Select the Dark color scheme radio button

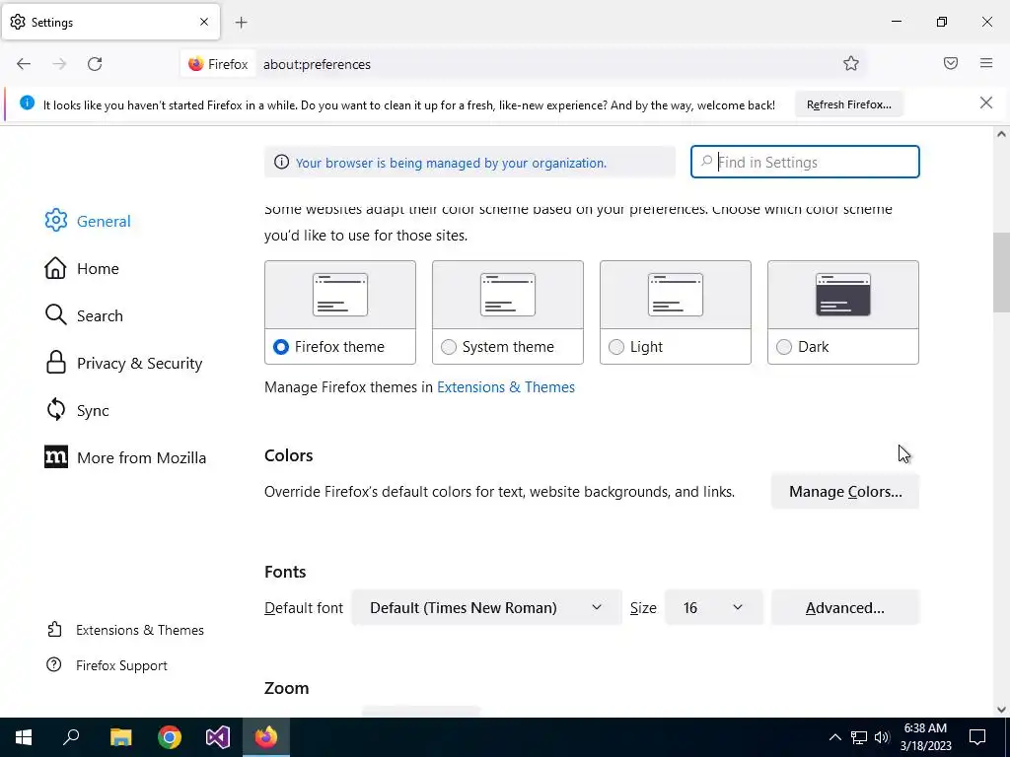784,347
